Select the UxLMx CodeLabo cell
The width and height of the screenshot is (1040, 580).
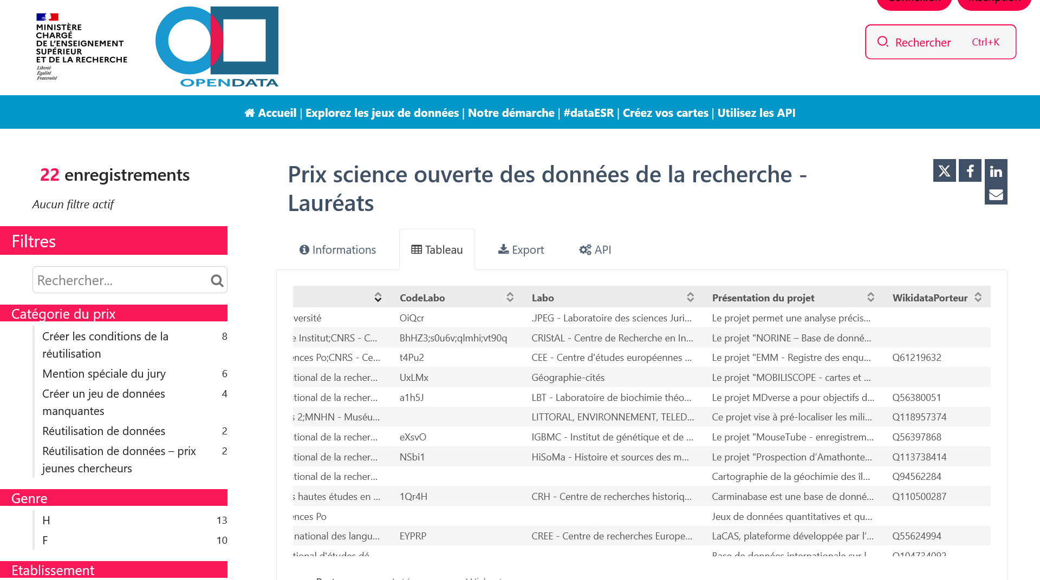414,377
